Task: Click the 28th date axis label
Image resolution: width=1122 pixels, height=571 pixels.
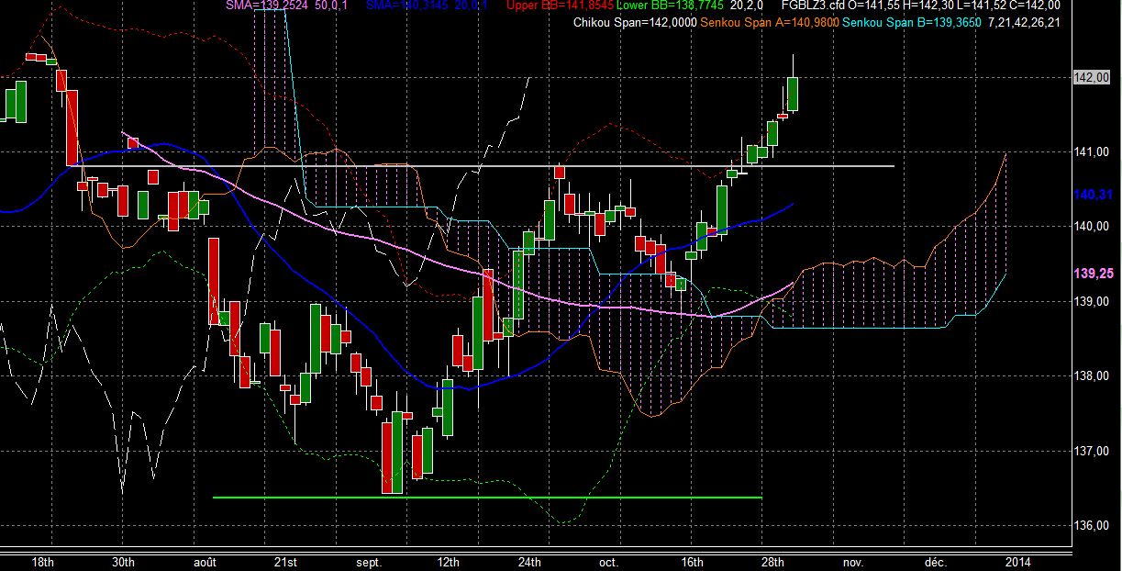Action: pyautogui.click(x=773, y=562)
